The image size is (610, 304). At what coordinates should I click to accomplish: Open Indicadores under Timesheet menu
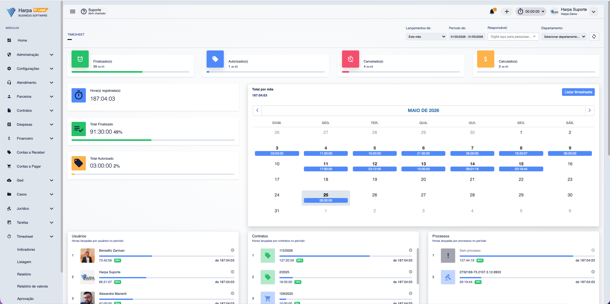(26, 250)
